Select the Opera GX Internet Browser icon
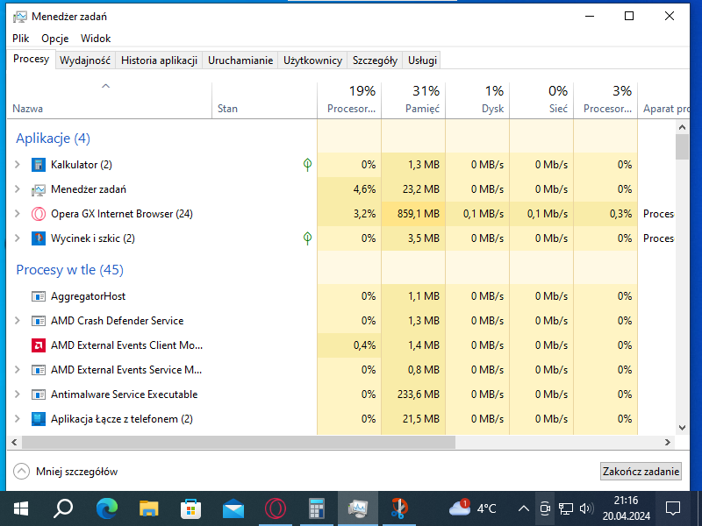The height and width of the screenshot is (526, 702). 39,214
